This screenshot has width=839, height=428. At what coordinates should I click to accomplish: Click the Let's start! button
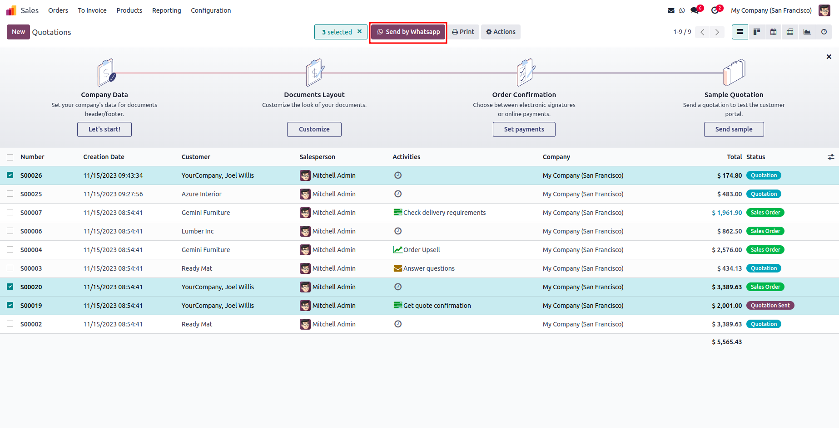click(104, 129)
